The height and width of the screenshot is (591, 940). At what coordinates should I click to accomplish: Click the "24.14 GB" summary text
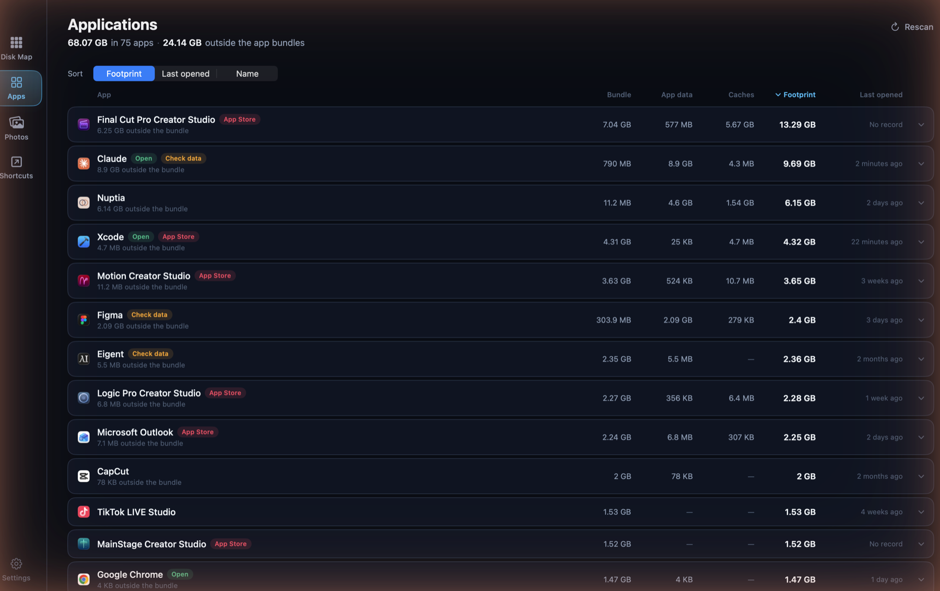182,43
